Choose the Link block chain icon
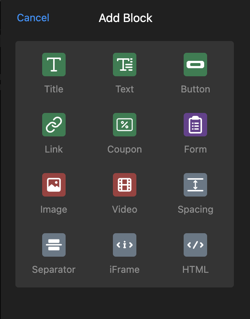Image resolution: width=250 pixels, height=319 pixels. (x=54, y=125)
